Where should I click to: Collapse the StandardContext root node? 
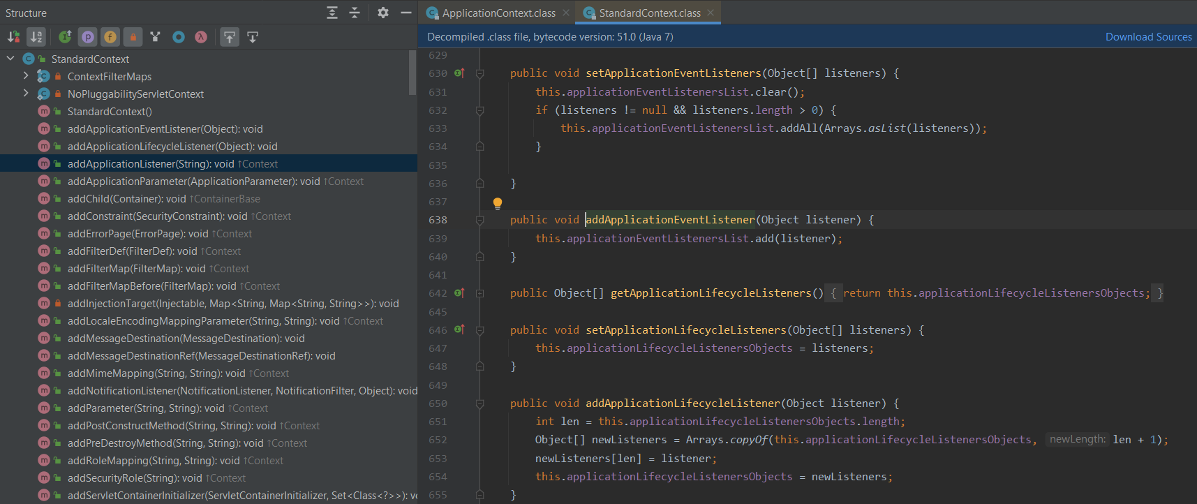tap(10, 59)
